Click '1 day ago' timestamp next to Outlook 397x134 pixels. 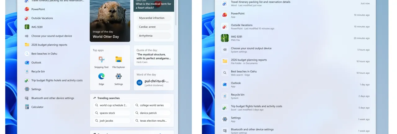pyautogui.click(x=364, y=84)
